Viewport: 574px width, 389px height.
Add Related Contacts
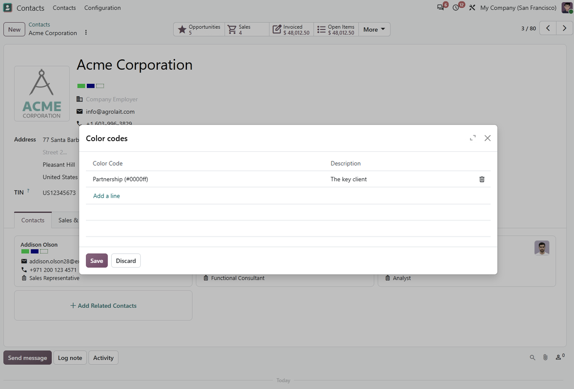point(103,306)
